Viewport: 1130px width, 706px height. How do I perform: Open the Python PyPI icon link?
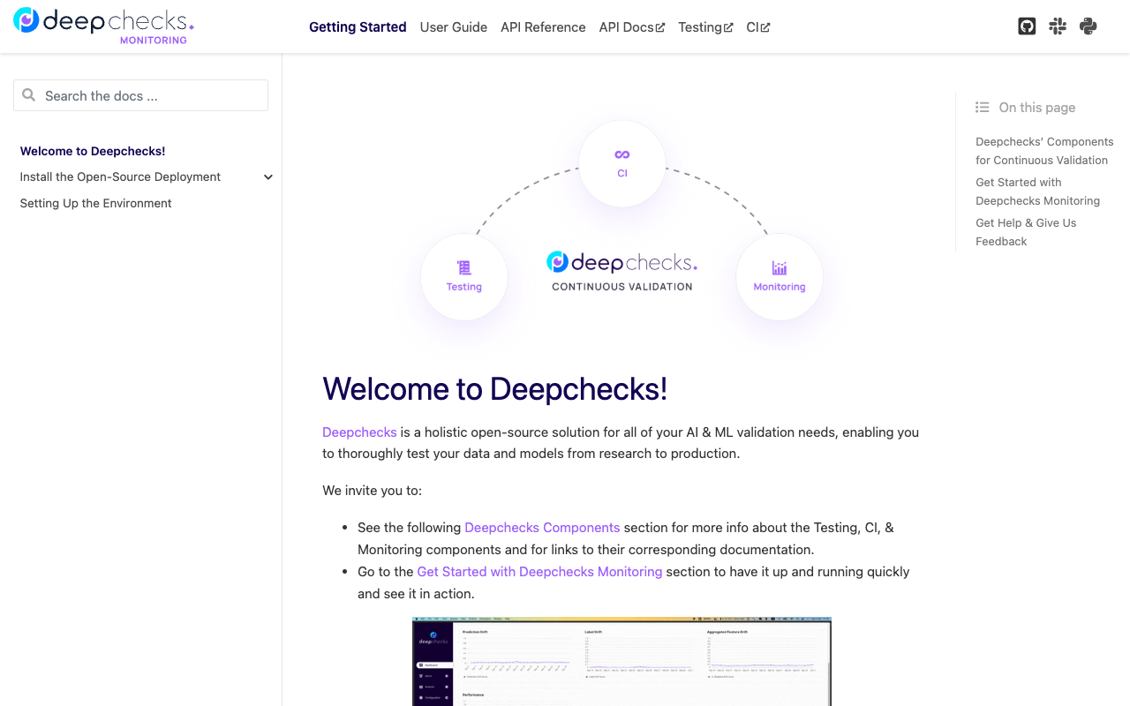click(1089, 26)
